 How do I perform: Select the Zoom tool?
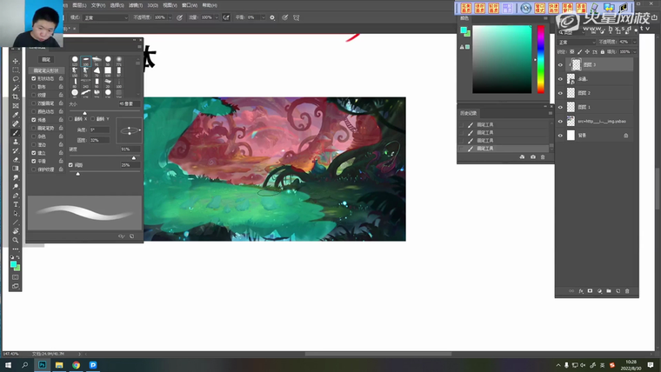pyautogui.click(x=16, y=240)
